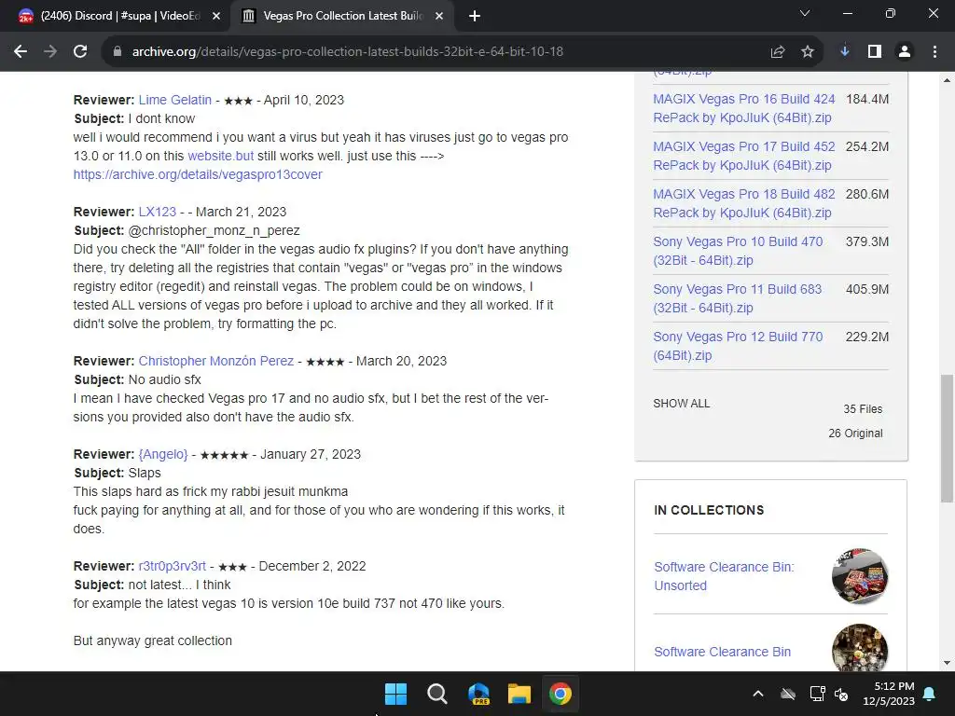
Task: Follow the website.but link
Action: pos(220,156)
